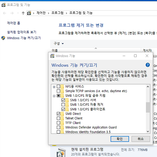Click 프로그램 및 기능 breadcrumb
The width and height of the screenshot is (157, 157).
click(81, 13)
